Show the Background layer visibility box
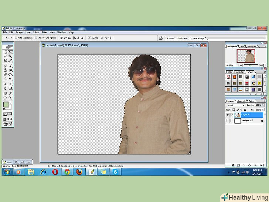The image size is (269, 202). pos(228,121)
